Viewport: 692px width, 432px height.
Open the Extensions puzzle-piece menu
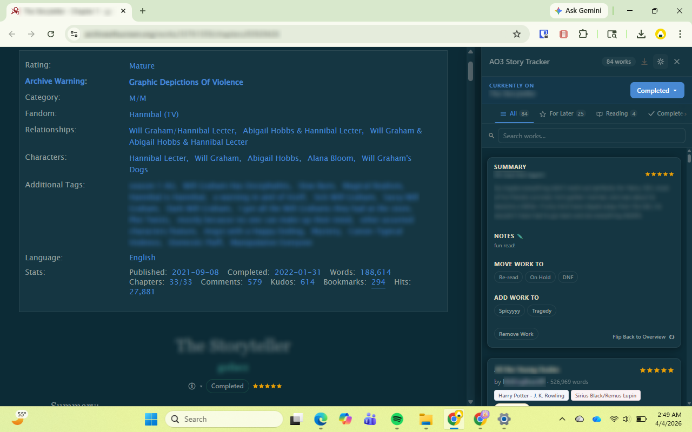(x=583, y=34)
